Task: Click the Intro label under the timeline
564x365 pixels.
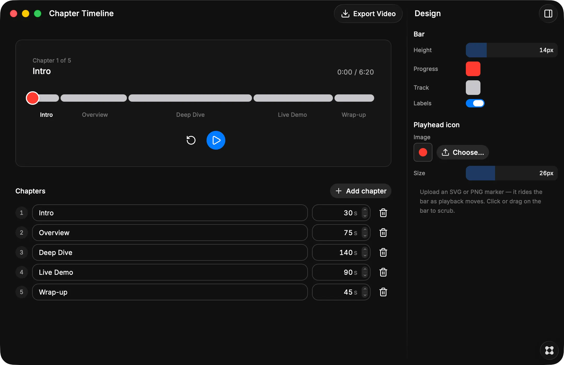Action: tap(46, 115)
